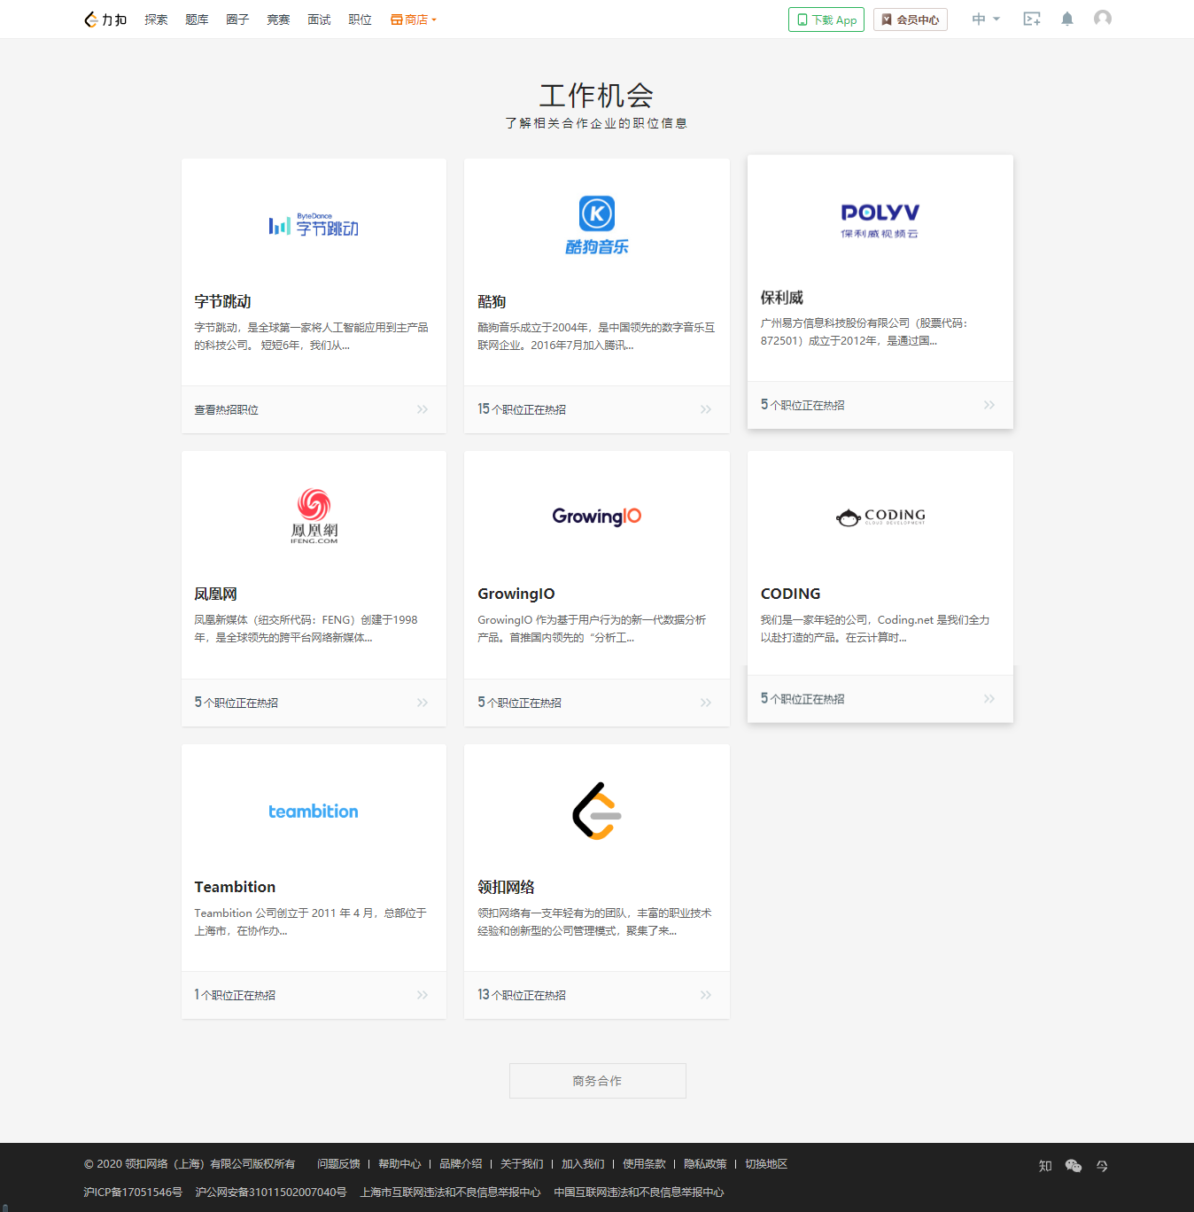1194x1212 pixels.
Task: Click the WeChat footer icon
Action: click(1074, 1166)
